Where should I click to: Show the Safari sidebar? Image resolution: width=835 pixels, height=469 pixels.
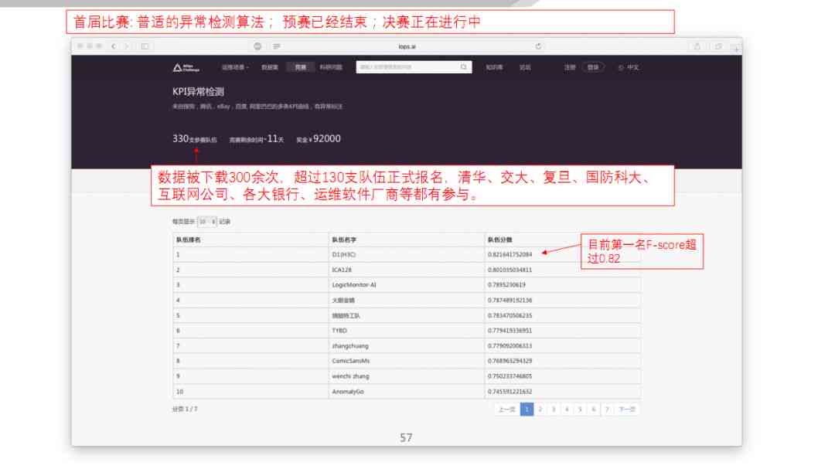pos(145,46)
